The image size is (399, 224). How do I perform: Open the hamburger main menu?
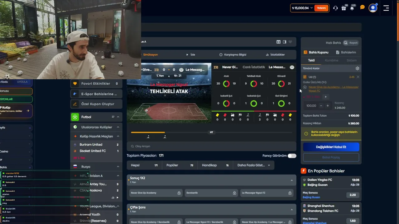[386, 8]
